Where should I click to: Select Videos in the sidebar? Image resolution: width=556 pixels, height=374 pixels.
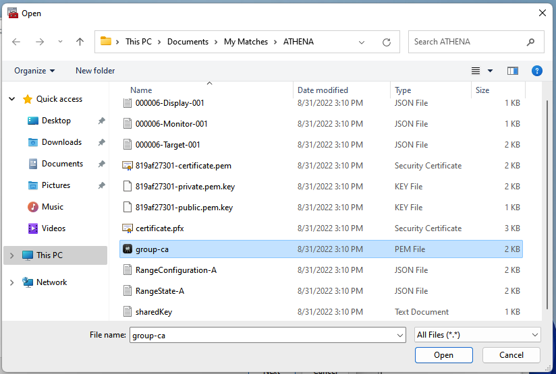53,228
